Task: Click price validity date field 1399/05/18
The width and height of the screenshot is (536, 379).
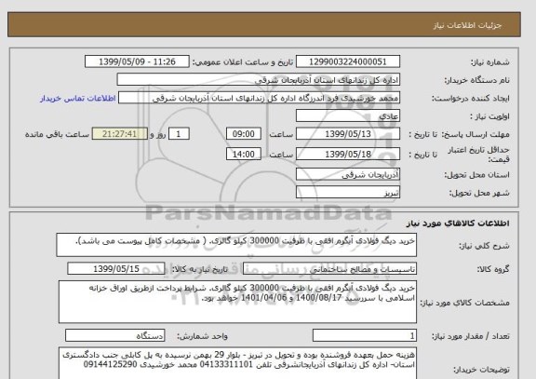Action: pyautogui.click(x=348, y=154)
